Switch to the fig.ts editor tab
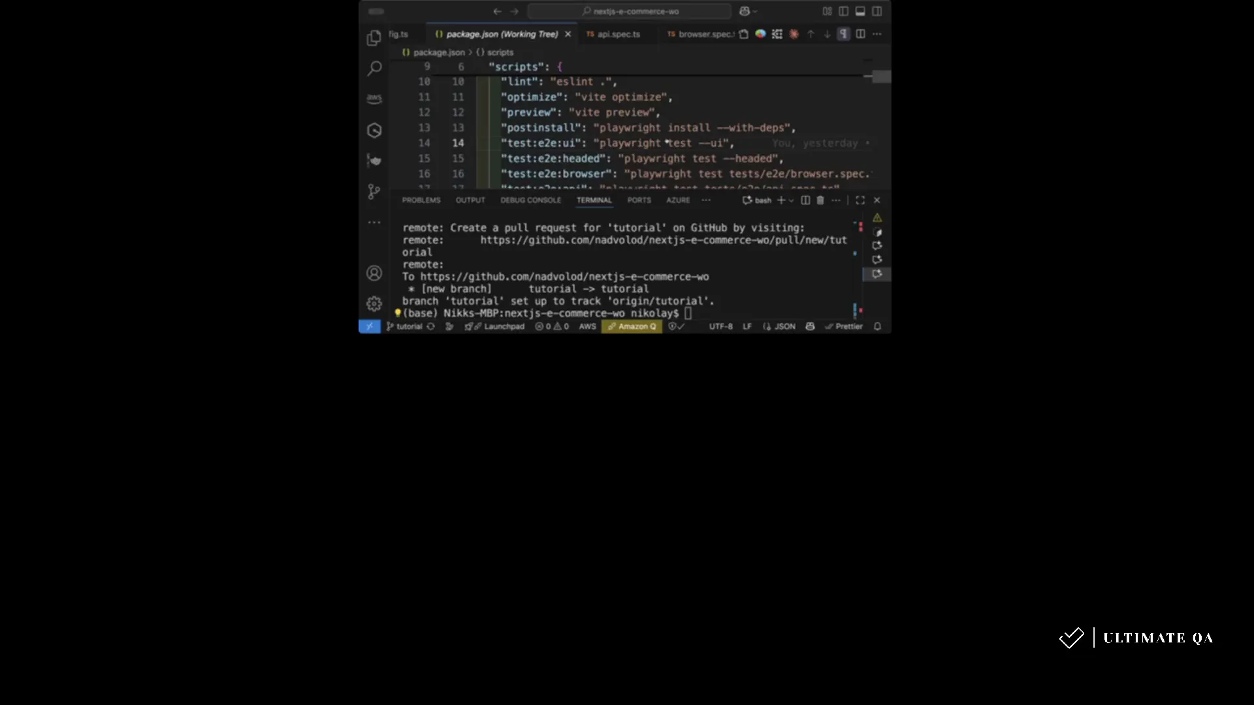This screenshot has width=1254, height=705. pos(398,34)
